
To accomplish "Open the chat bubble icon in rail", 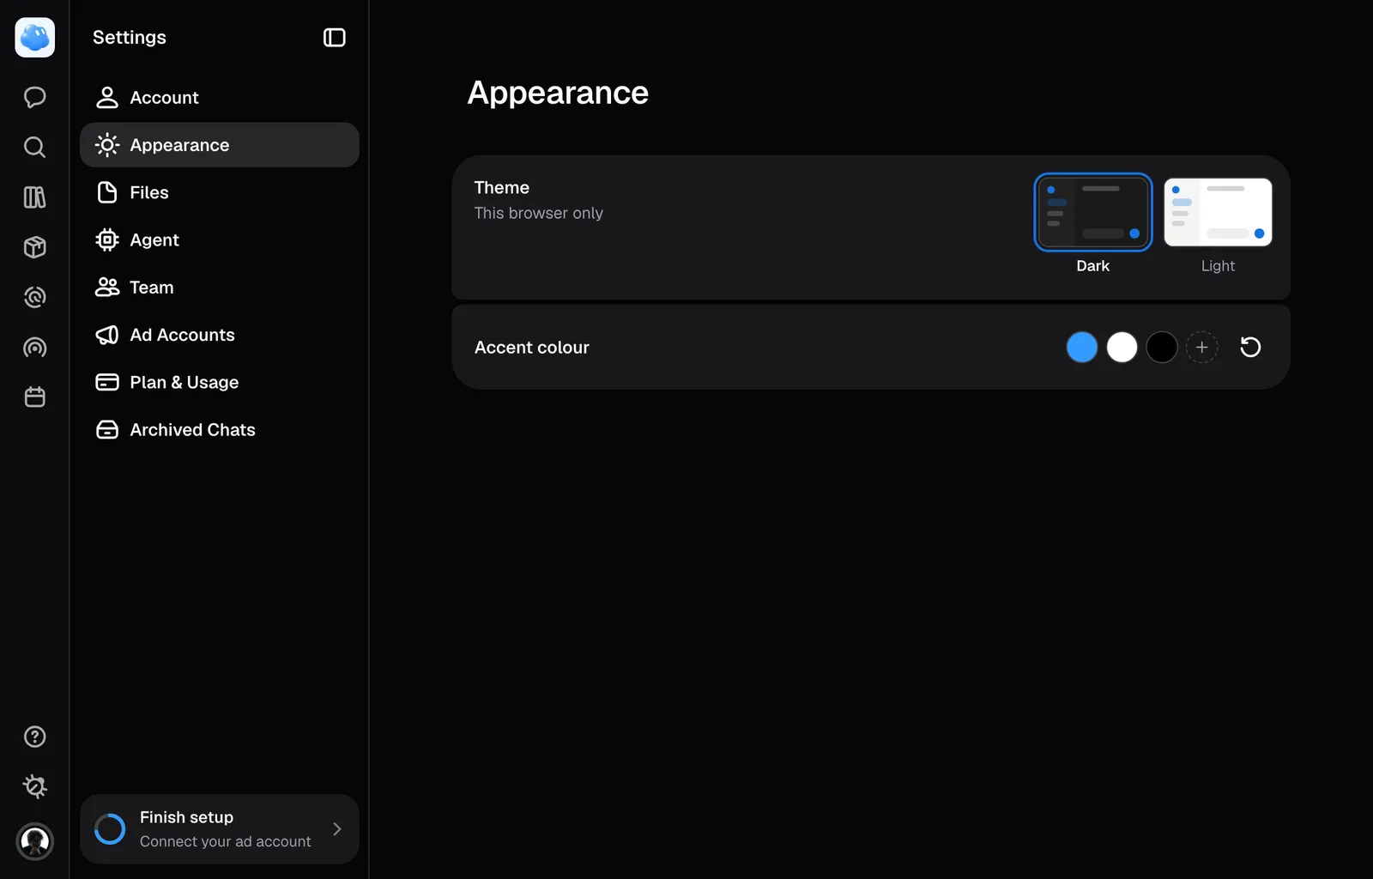I will (35, 97).
